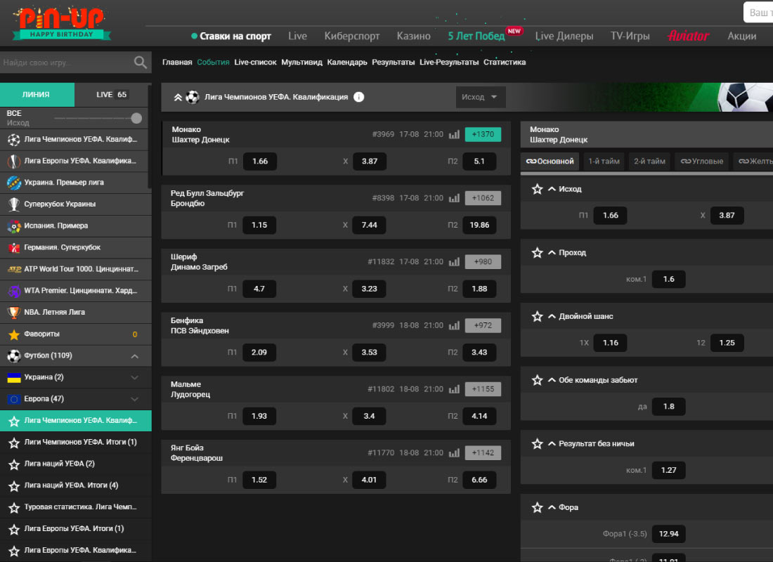773x562 pixels.
Task: Click the info icon beside league title
Action: [359, 97]
